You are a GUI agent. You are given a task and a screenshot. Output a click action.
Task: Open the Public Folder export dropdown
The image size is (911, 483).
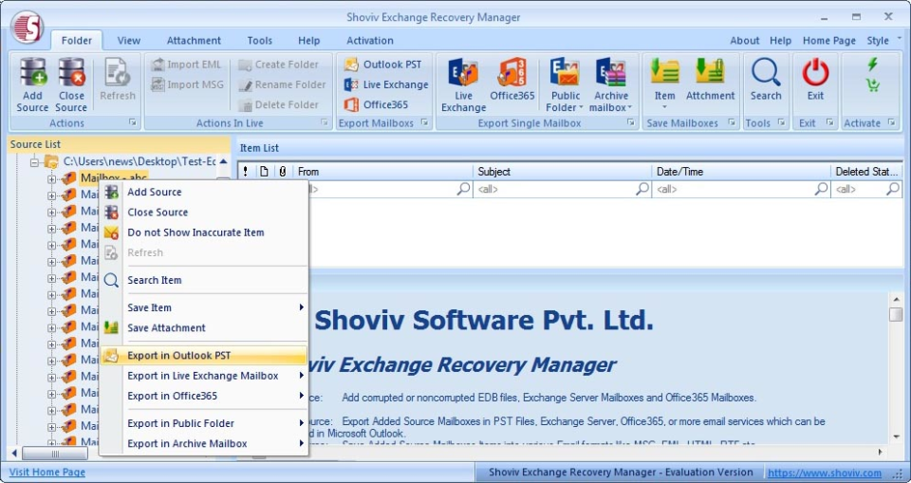click(x=565, y=84)
